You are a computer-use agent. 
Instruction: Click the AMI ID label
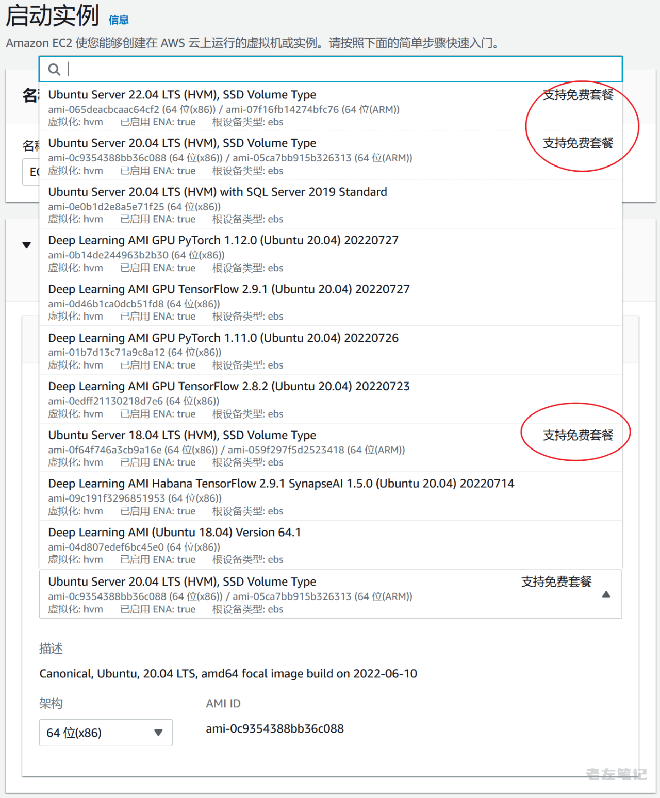223,703
